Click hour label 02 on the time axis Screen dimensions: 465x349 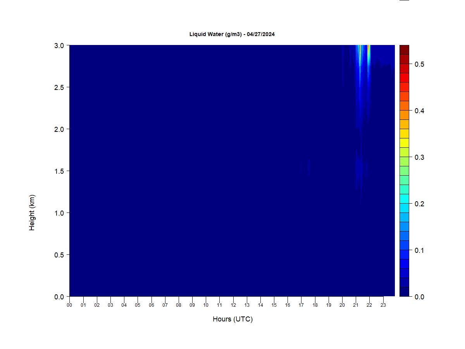[x=97, y=305]
